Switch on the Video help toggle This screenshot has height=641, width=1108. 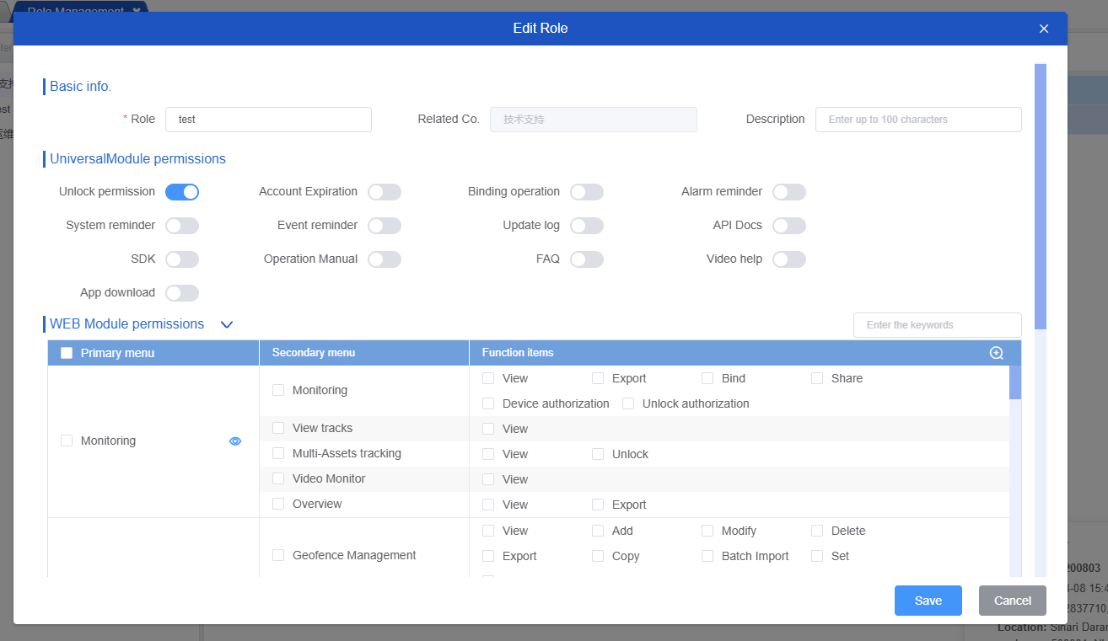pyautogui.click(x=789, y=259)
